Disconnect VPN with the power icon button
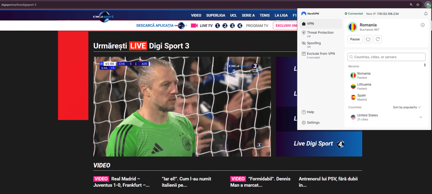Screen dimensions: 432x194 [x=368, y=39]
